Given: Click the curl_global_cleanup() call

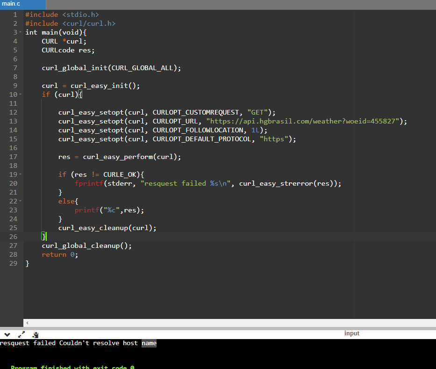Looking at the screenshot, I should [87, 246].
